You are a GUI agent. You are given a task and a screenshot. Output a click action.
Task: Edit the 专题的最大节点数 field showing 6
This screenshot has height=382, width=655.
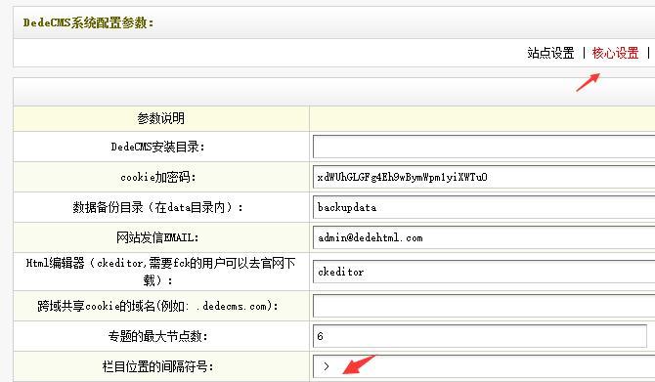[480, 336]
